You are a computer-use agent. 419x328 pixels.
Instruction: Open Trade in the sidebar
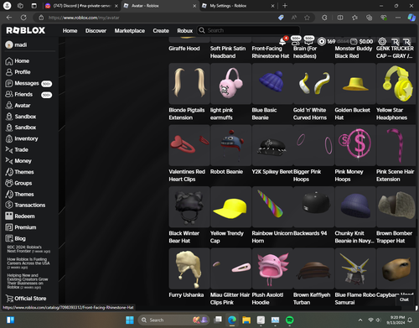click(x=17, y=150)
